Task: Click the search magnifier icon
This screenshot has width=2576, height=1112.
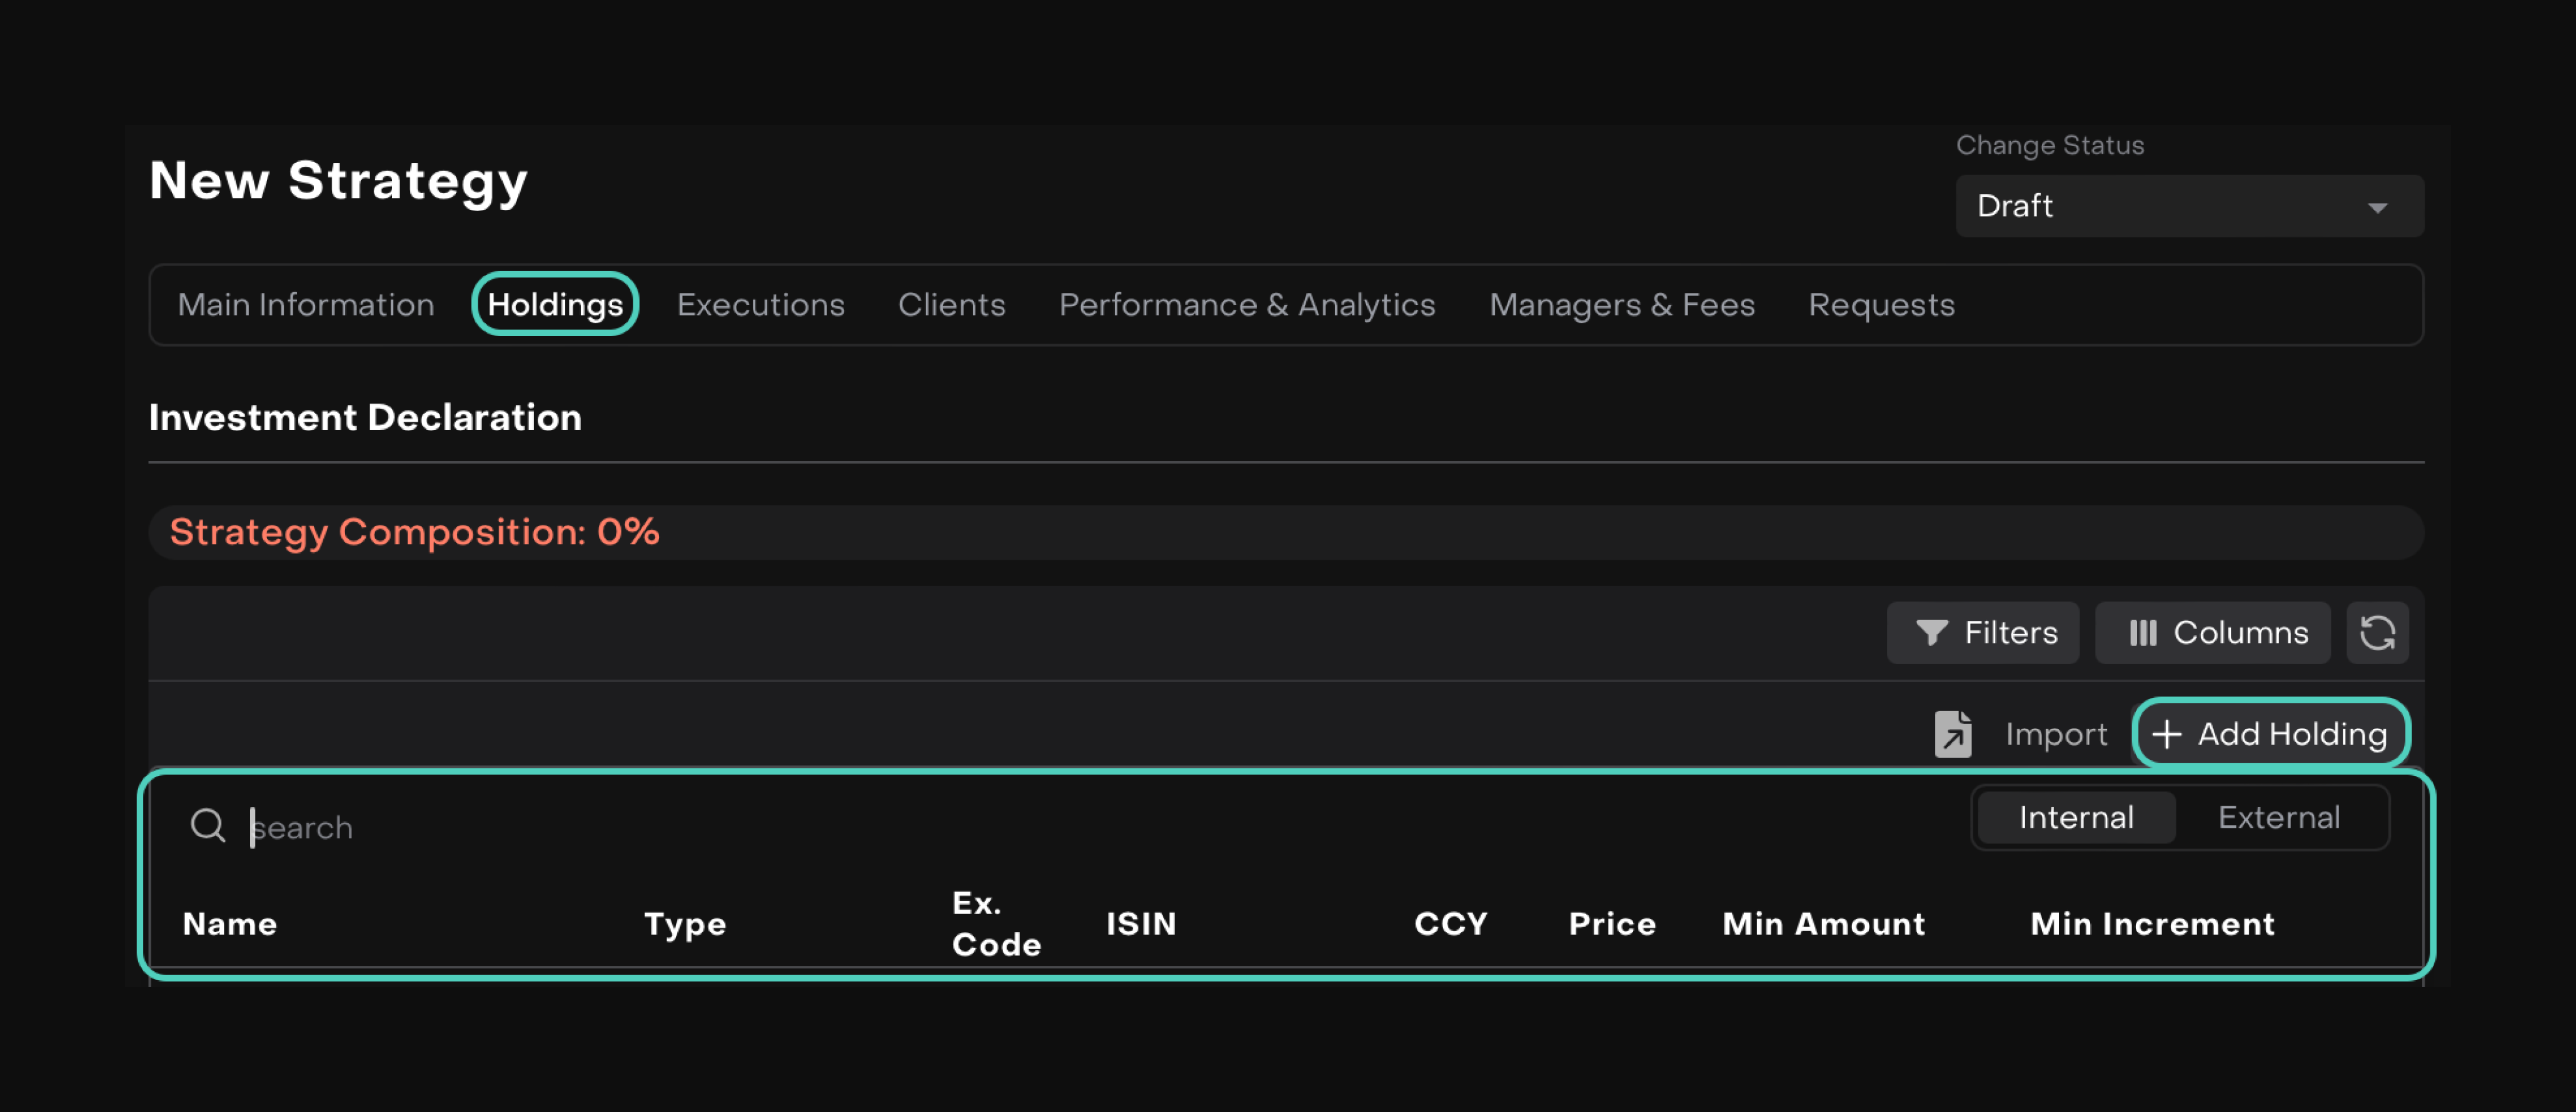Action: pos(208,827)
